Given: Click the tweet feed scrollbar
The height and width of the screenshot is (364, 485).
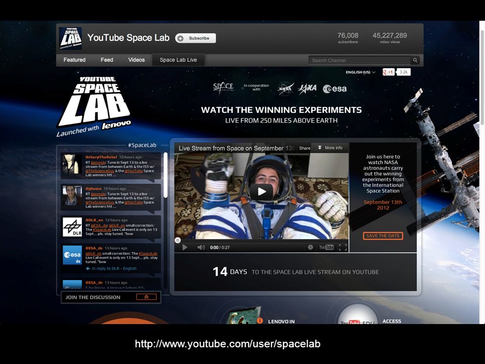Looking at the screenshot, I should pos(166,175).
